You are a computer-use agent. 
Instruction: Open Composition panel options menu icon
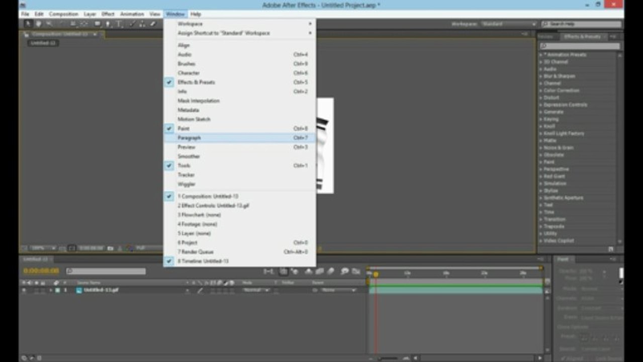tap(525, 34)
